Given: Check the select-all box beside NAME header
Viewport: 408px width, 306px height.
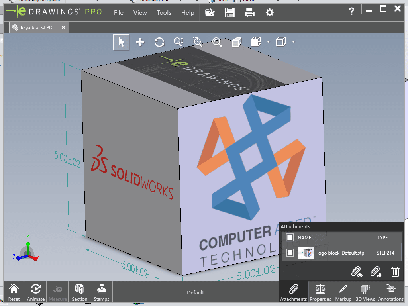Looking at the screenshot, I should (290, 237).
